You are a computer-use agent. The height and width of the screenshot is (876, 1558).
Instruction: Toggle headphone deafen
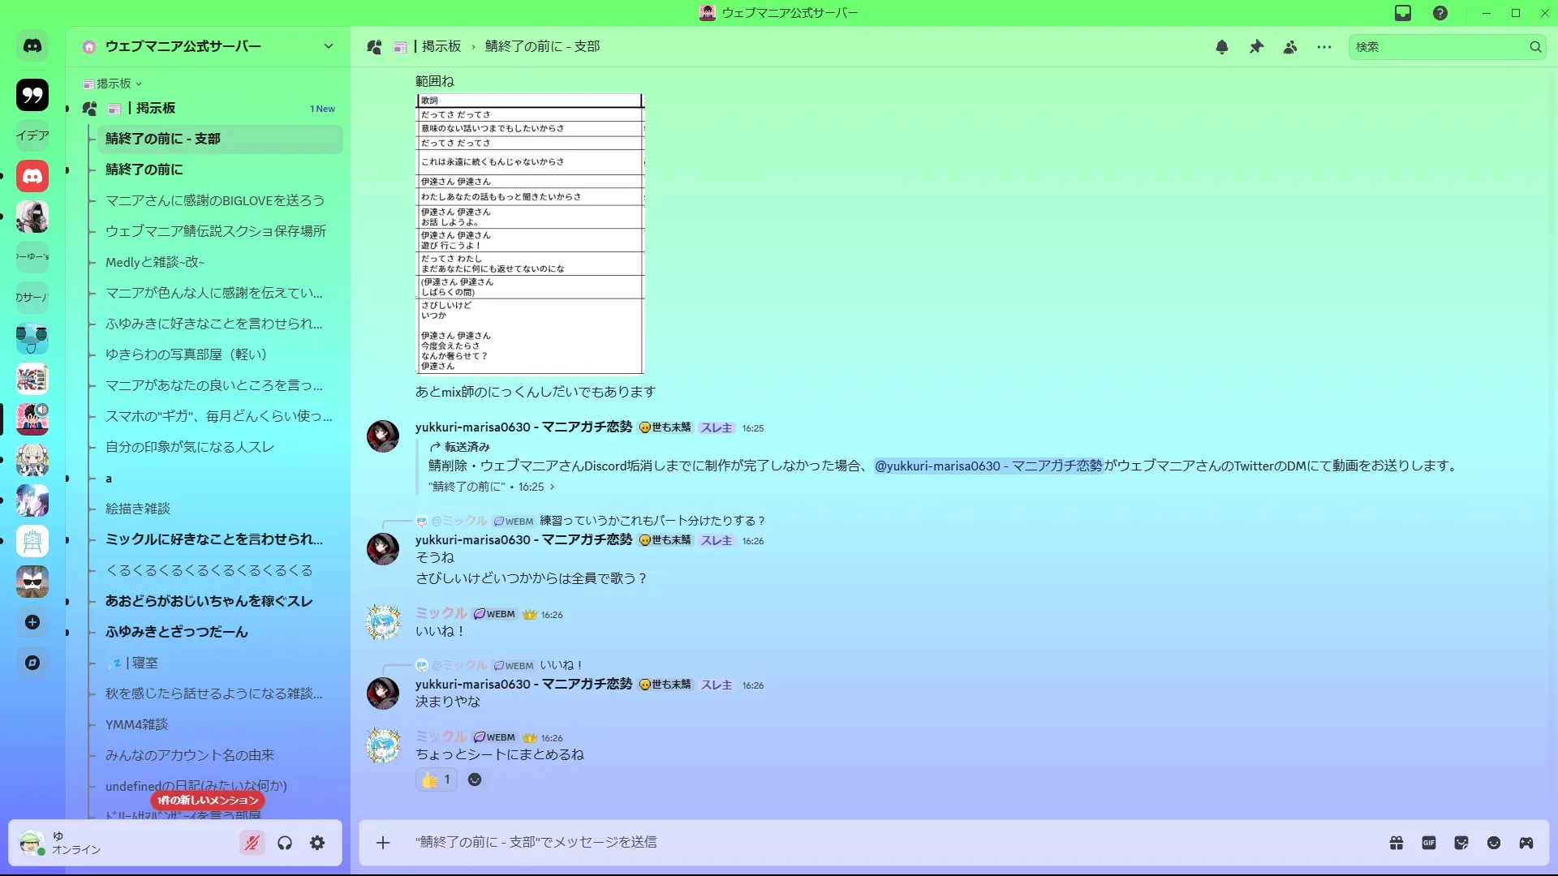pos(285,843)
